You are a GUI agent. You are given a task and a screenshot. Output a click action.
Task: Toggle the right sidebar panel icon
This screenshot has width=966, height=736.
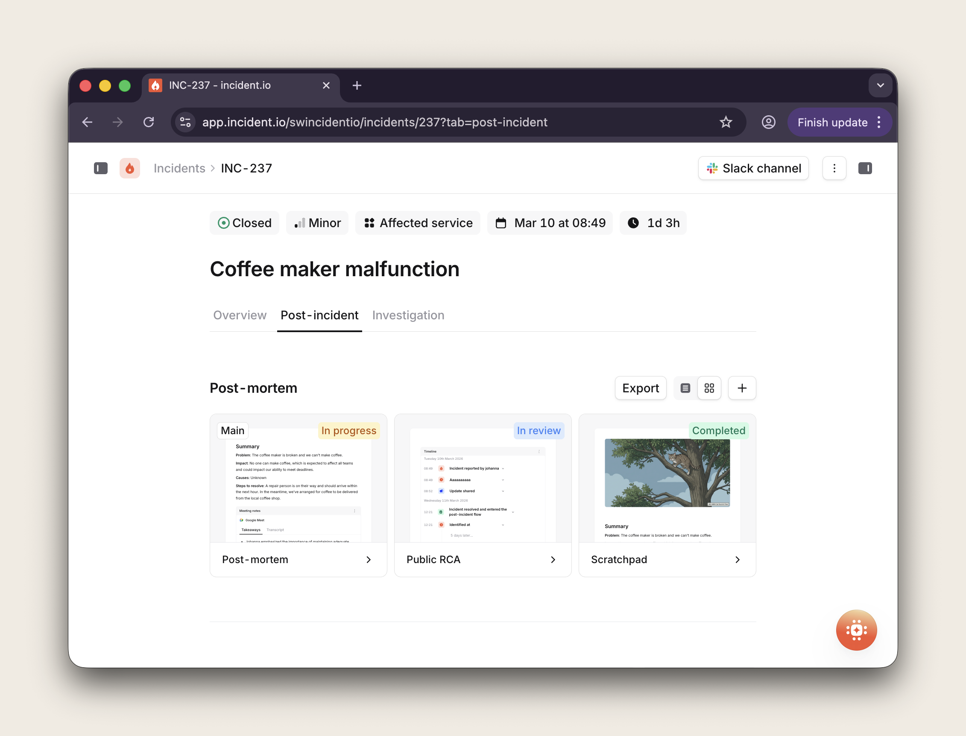coord(864,168)
